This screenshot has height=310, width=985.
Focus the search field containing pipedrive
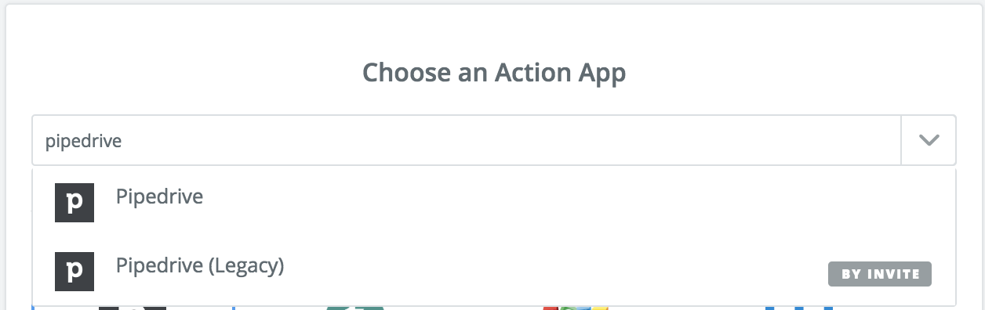click(x=467, y=141)
